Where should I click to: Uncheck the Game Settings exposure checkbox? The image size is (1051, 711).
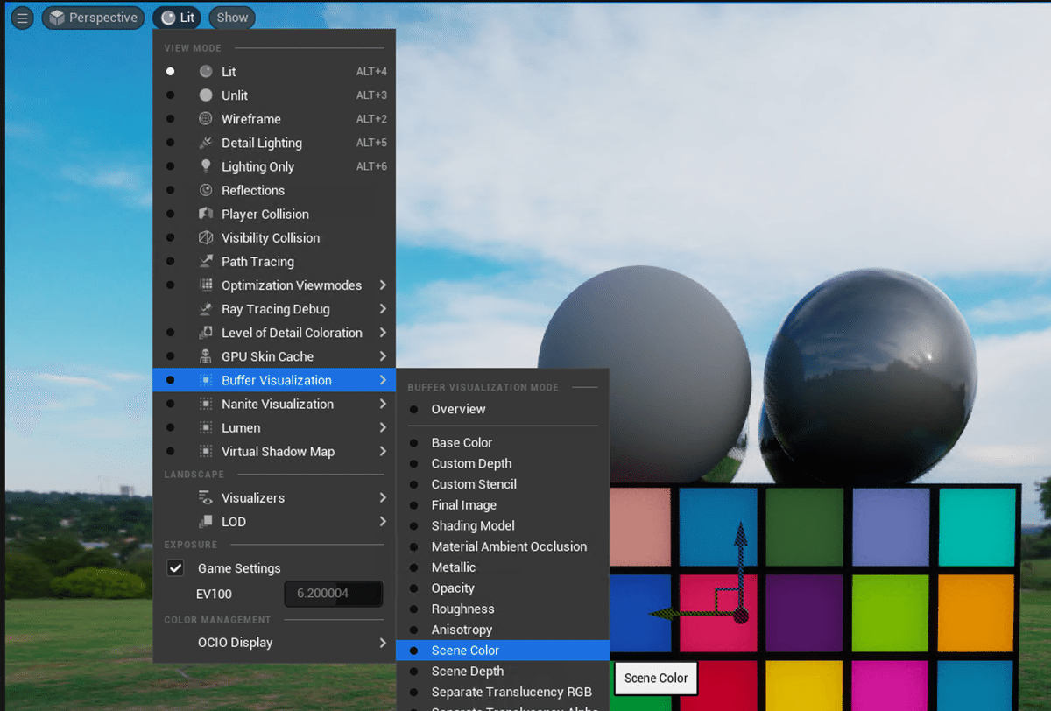click(x=175, y=567)
